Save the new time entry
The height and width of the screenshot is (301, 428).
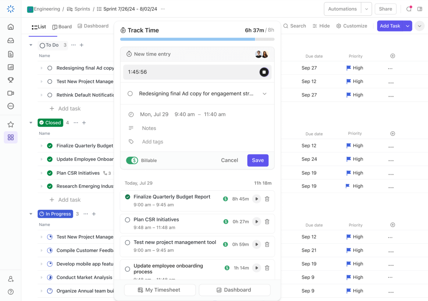(257, 160)
